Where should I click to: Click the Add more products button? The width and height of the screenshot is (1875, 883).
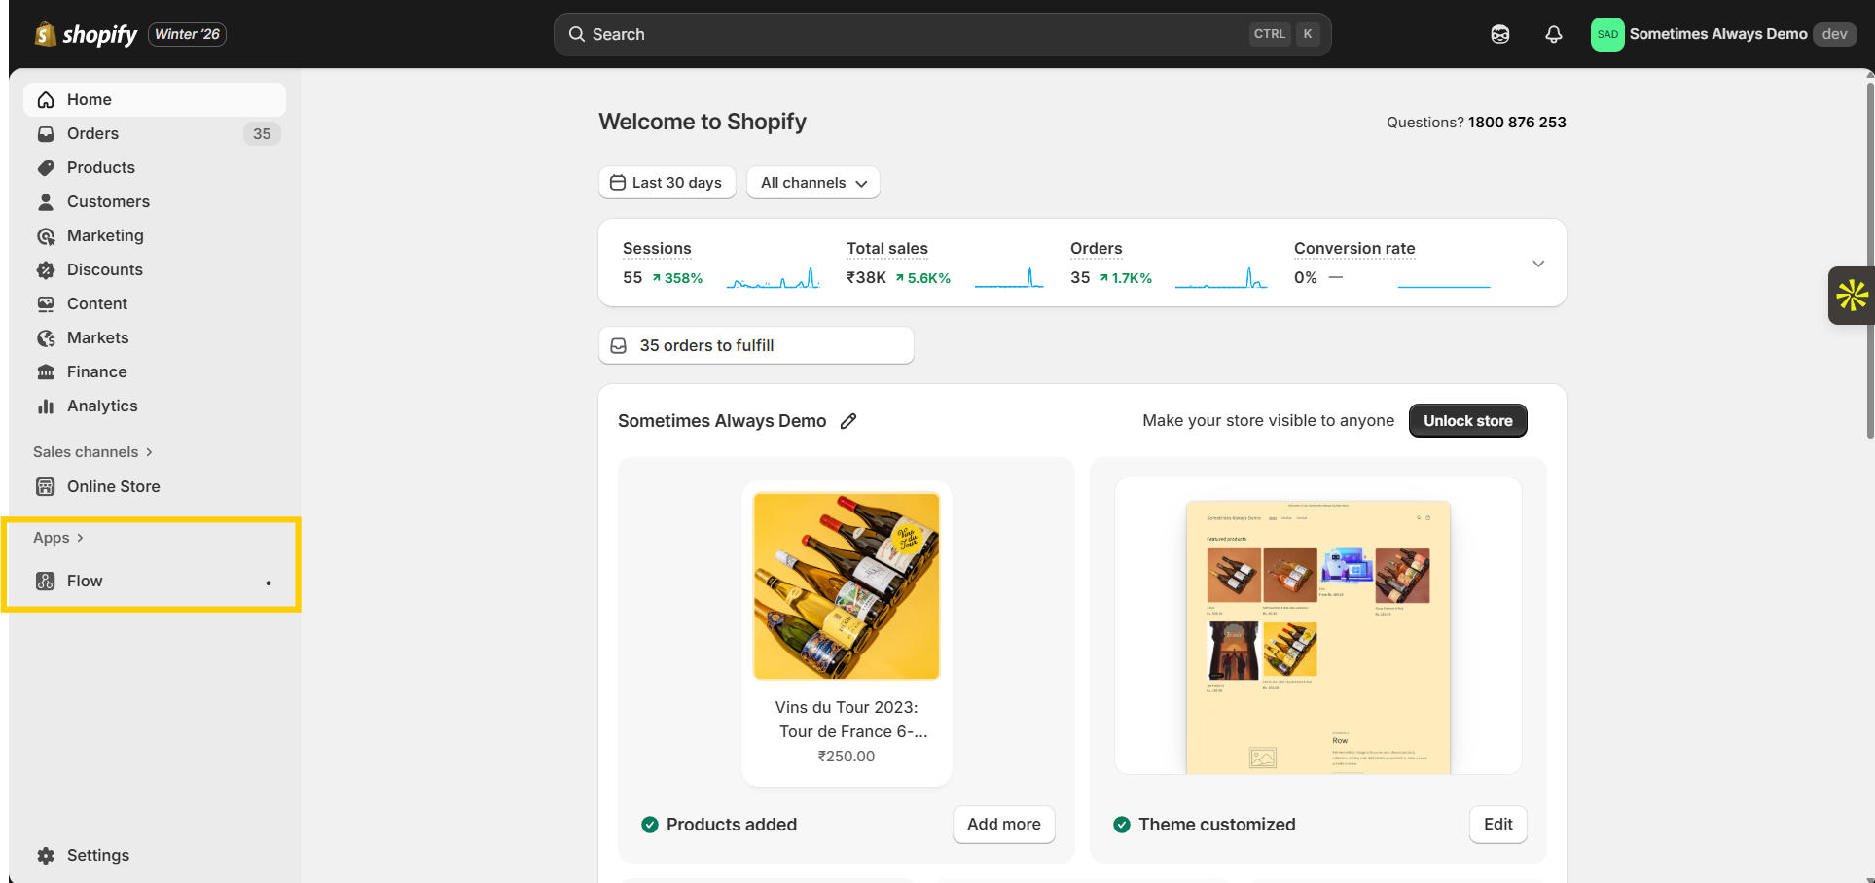[1003, 825]
